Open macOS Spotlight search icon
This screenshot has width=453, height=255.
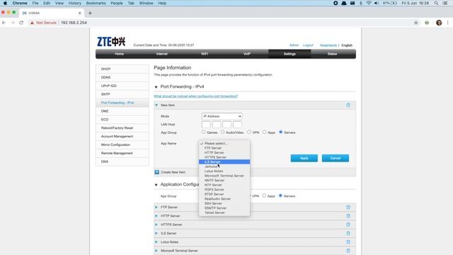(x=436, y=3)
